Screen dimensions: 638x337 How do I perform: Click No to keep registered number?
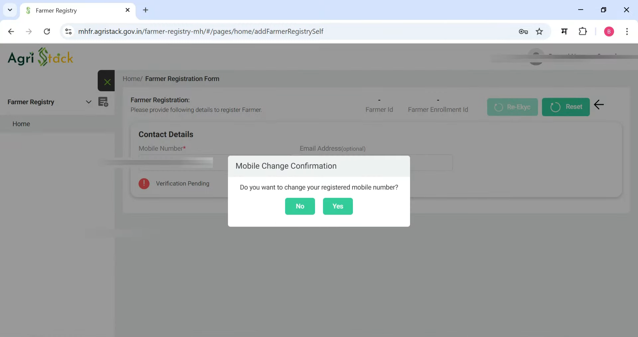tap(300, 206)
